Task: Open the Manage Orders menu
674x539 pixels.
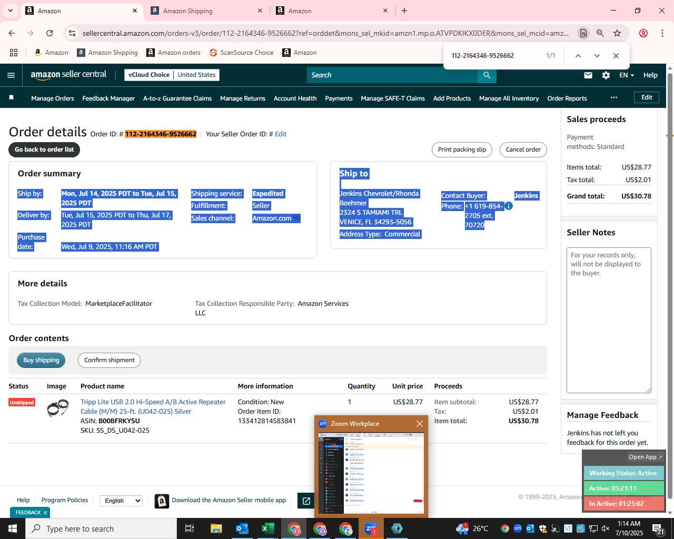Action: coord(53,98)
